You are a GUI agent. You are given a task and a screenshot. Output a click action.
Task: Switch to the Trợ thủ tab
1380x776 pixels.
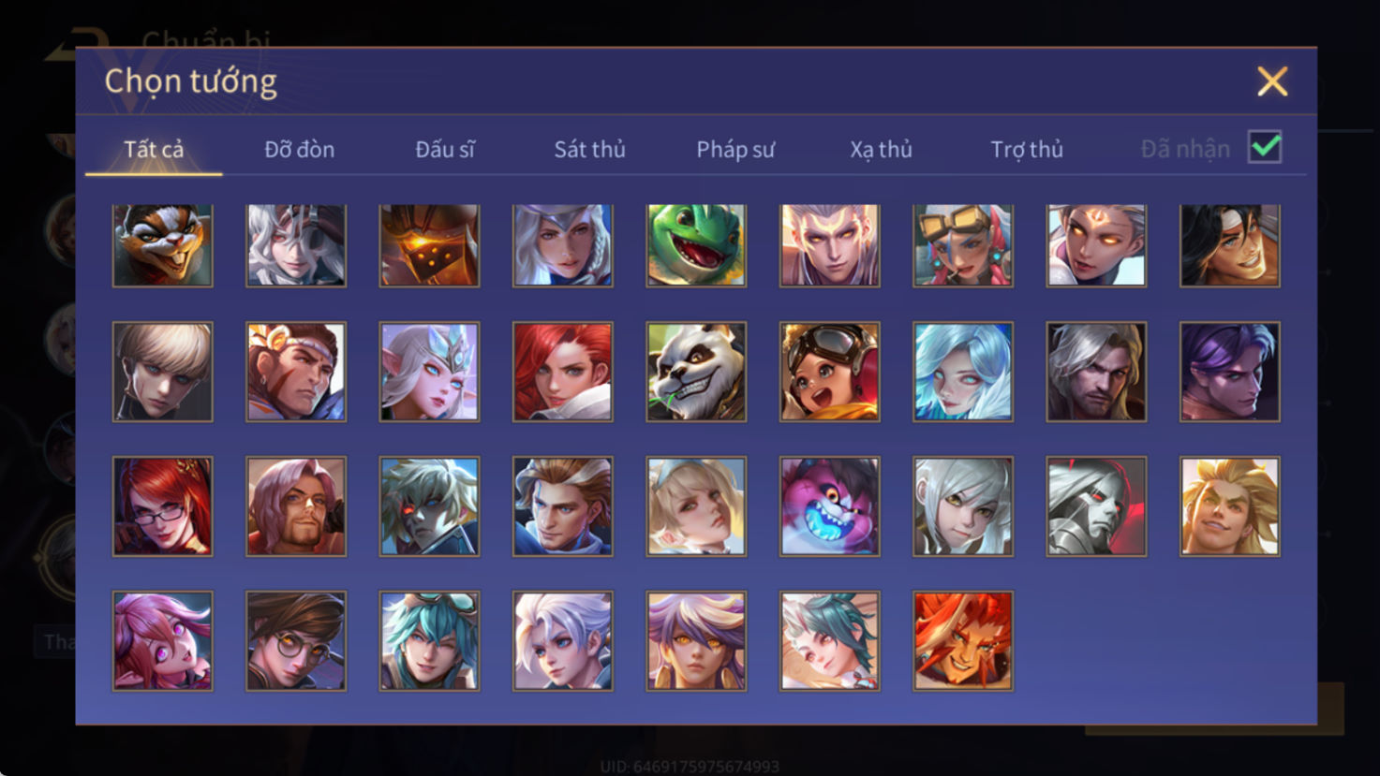pyautogui.click(x=1027, y=150)
